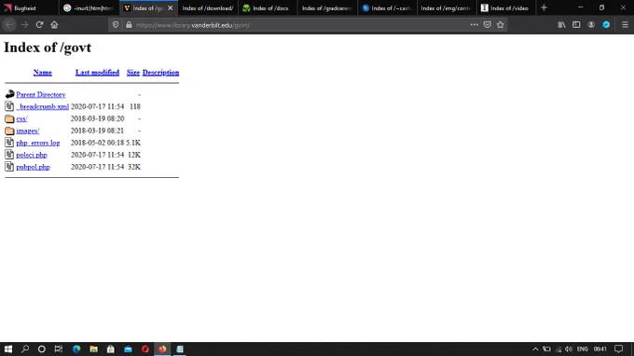Switch to Index of /~cash tab
The height and width of the screenshot is (356, 634).
tap(387, 8)
